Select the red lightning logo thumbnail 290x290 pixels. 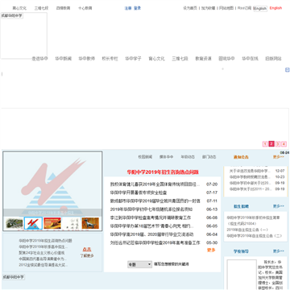click(33, 223)
